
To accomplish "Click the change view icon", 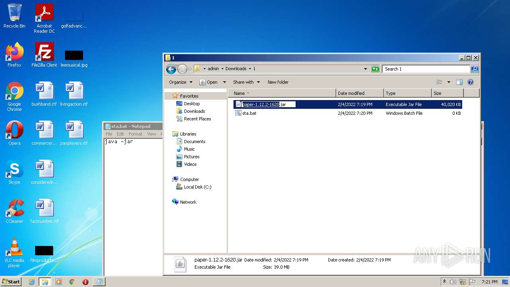I will coord(439,82).
